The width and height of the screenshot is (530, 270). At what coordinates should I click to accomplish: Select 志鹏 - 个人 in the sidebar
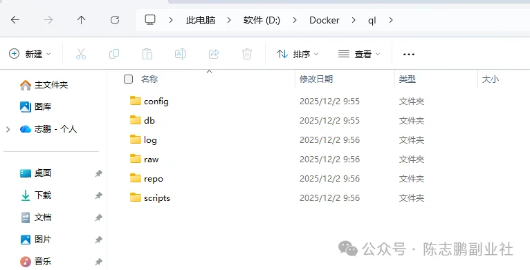coord(55,129)
